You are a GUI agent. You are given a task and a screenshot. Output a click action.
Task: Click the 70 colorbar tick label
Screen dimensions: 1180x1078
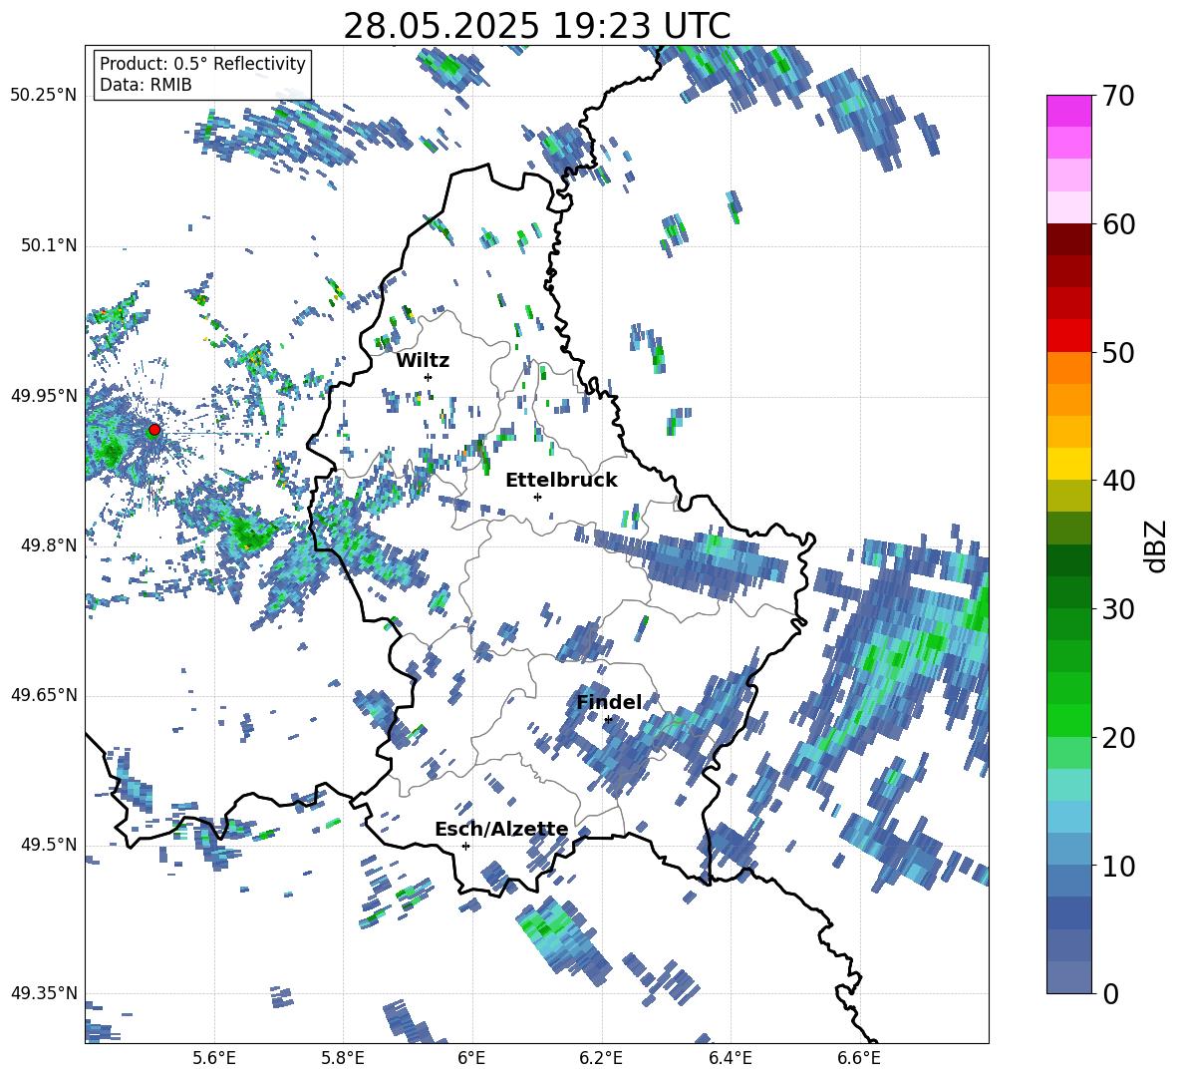tap(1116, 96)
